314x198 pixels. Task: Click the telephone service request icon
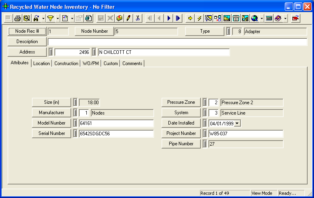236,18
